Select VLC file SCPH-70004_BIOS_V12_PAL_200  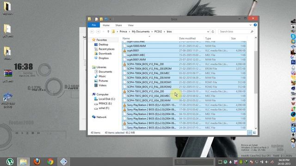pos(184,64)
